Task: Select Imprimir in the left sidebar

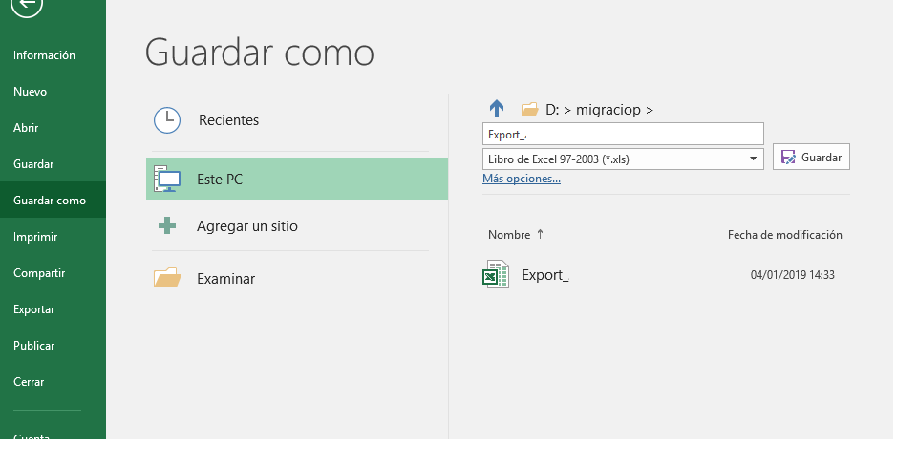Action: coord(35,237)
